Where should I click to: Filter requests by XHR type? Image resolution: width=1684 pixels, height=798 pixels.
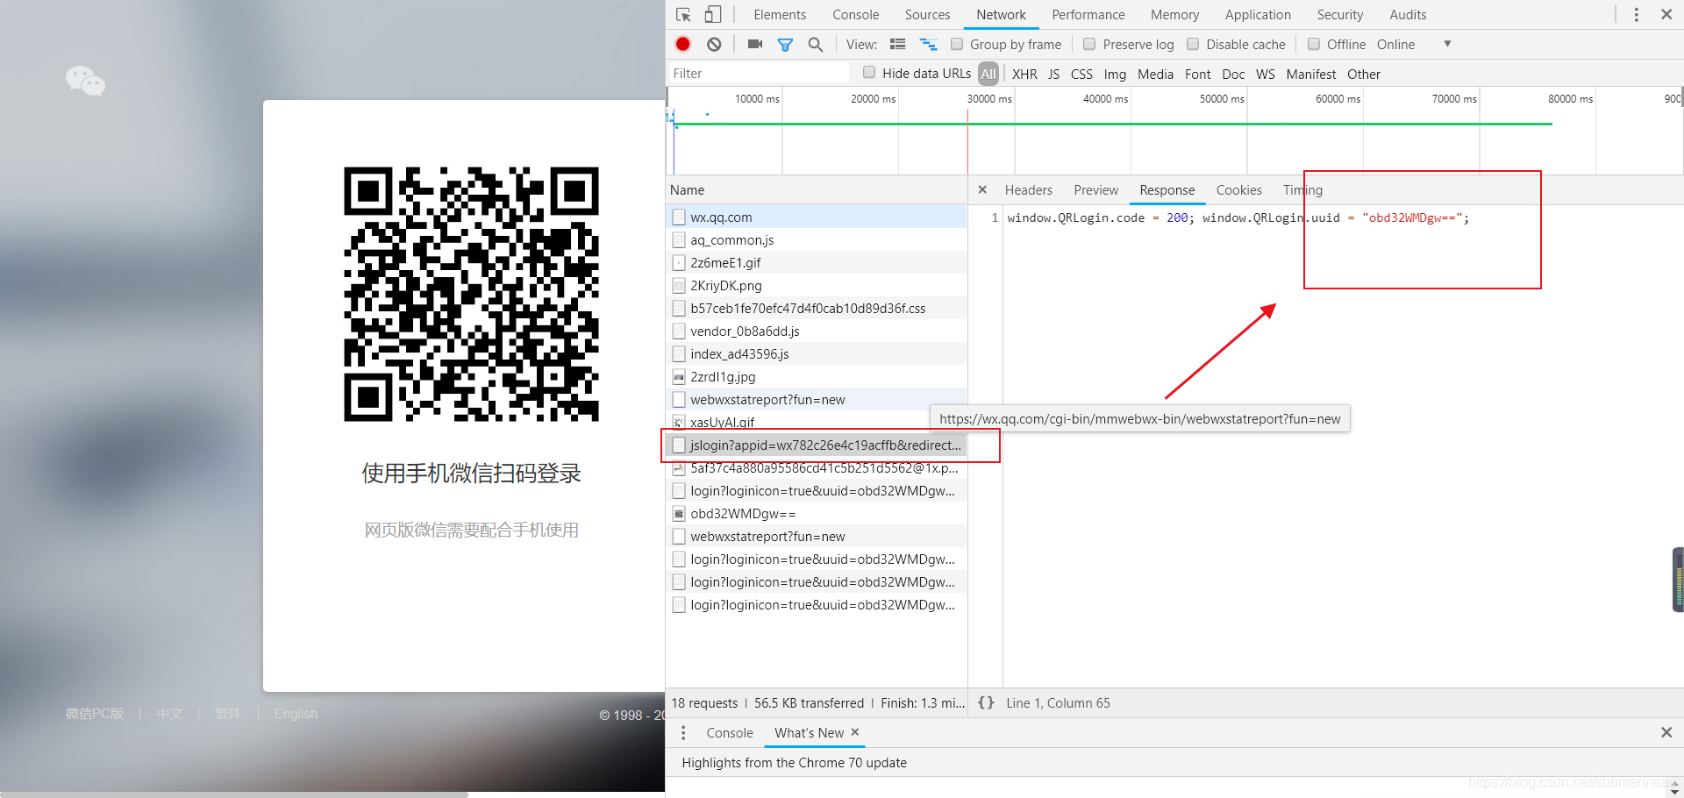tap(1024, 75)
